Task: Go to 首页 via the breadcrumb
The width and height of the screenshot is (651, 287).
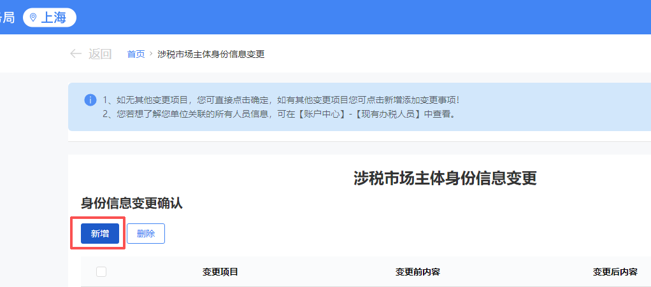Action: [136, 54]
